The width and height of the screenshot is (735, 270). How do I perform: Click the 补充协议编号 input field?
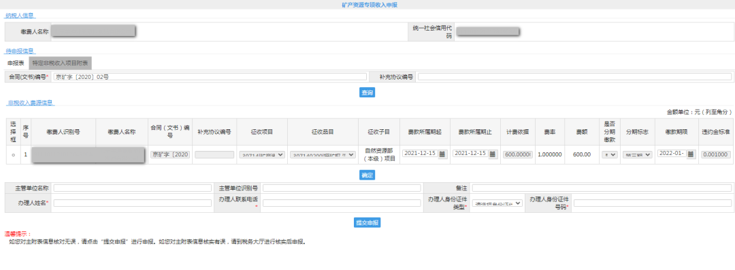point(574,77)
